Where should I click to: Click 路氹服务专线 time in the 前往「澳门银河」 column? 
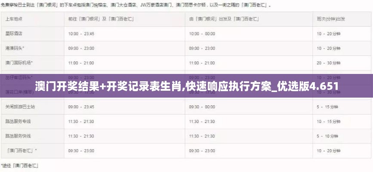[81, 122]
